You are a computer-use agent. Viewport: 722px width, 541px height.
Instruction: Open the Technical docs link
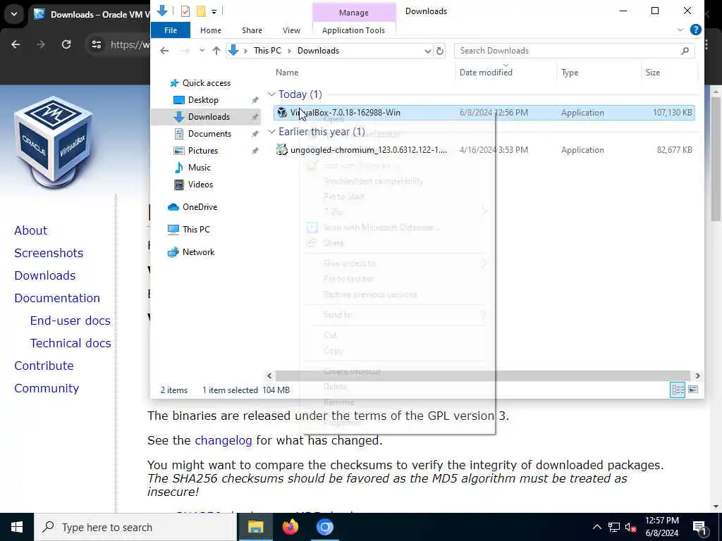click(71, 343)
